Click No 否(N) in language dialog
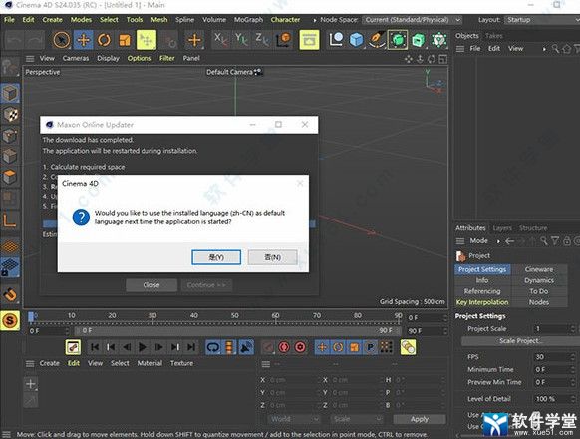The height and width of the screenshot is (439, 580). [273, 257]
